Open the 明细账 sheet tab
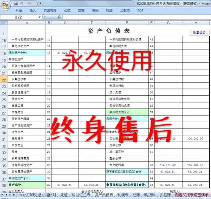The height and width of the screenshot is (199, 211). [150, 195]
